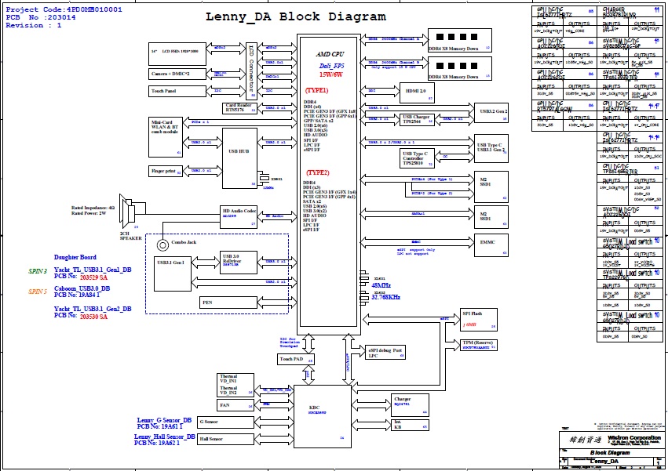Click the "Rated Power: 2W" note
668x471 pixels.
(x=89, y=213)
